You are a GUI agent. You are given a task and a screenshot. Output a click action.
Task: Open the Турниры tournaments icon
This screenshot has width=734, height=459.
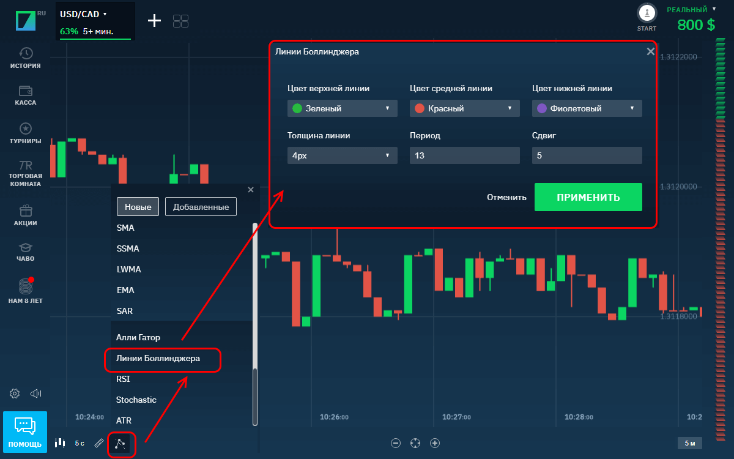click(x=26, y=129)
